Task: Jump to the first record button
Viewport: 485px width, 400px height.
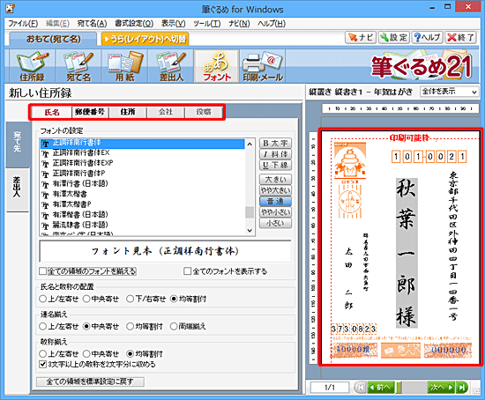Action: [360, 388]
